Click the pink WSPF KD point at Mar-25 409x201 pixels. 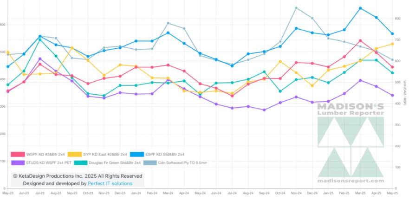[x=360, y=41]
